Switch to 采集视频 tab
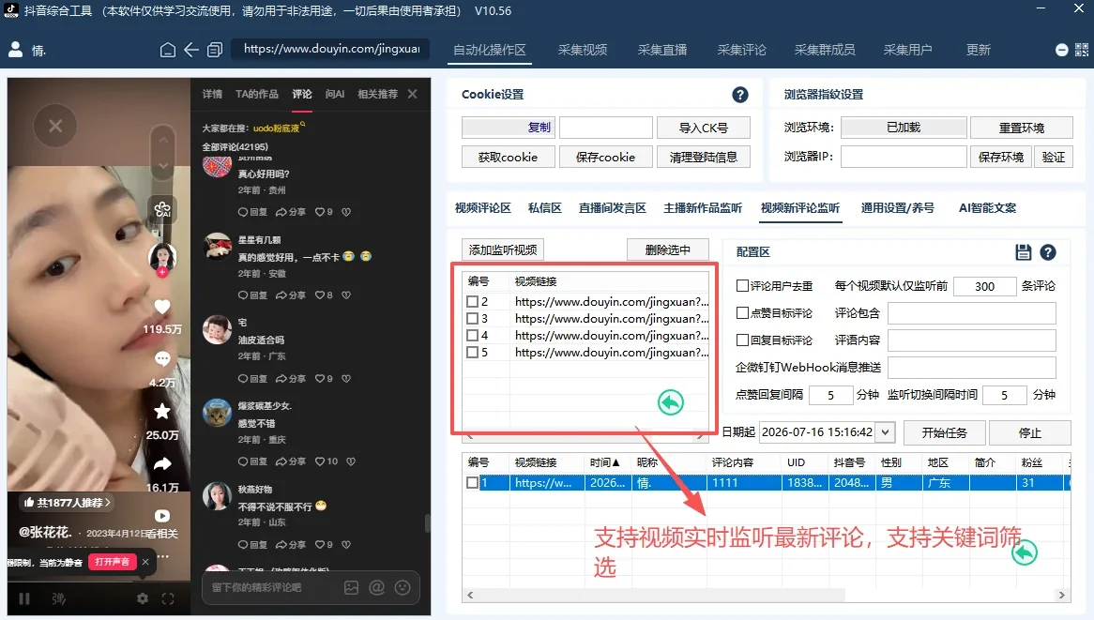1094x620 pixels. click(x=583, y=51)
